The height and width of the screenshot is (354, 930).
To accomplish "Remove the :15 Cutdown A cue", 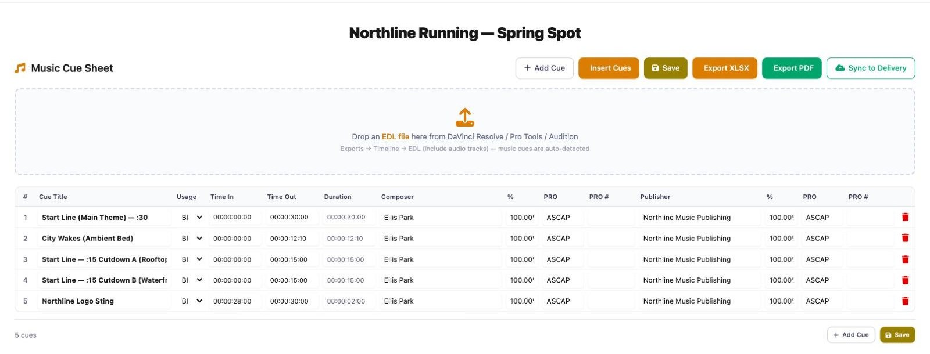I will [x=905, y=259].
